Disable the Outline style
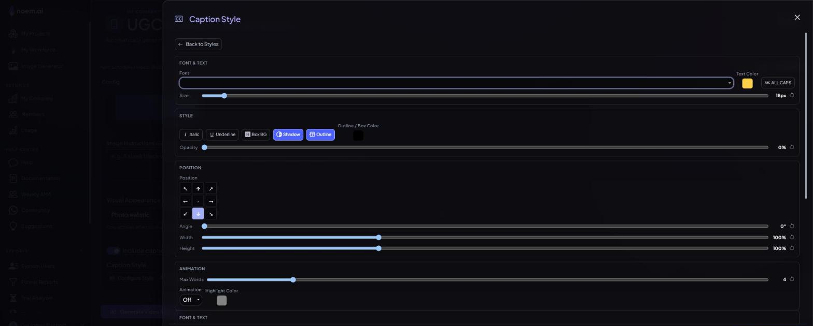 tap(320, 135)
